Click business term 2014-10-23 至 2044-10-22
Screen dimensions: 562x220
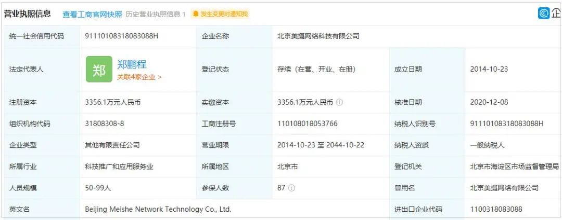tap(321, 145)
